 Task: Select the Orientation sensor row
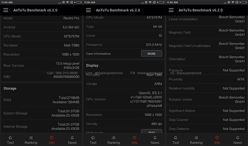pos(207,59)
